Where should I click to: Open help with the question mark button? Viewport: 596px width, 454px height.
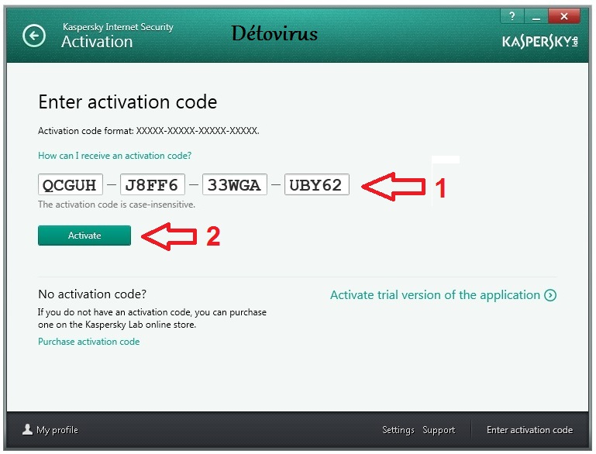512,16
